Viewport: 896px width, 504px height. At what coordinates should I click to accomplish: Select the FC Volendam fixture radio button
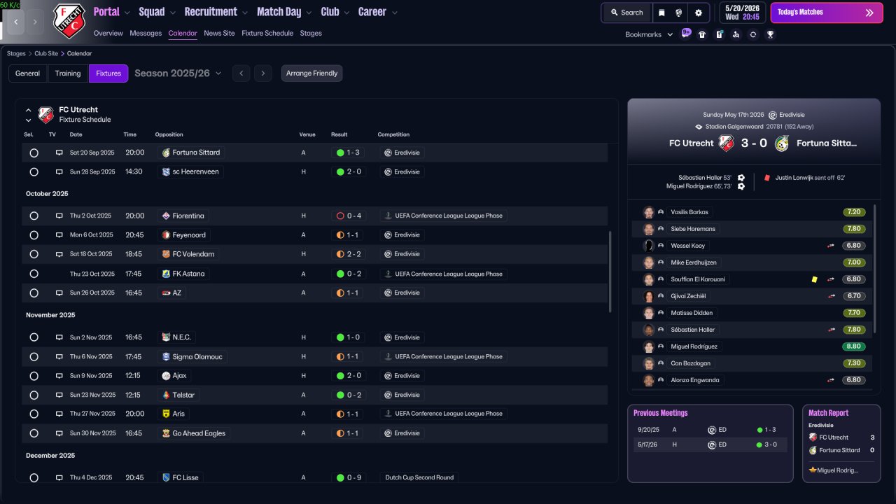pos(34,254)
